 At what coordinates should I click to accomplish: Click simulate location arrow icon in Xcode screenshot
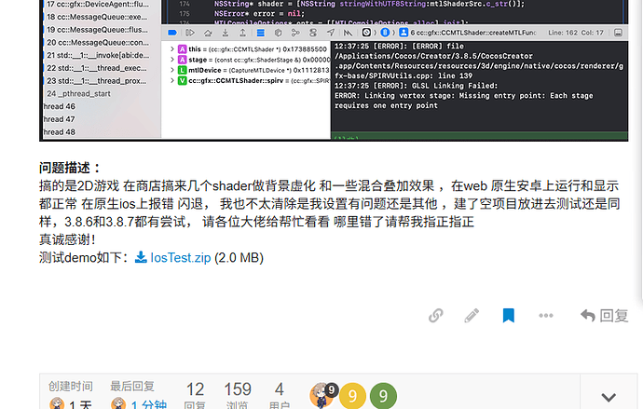point(331,33)
